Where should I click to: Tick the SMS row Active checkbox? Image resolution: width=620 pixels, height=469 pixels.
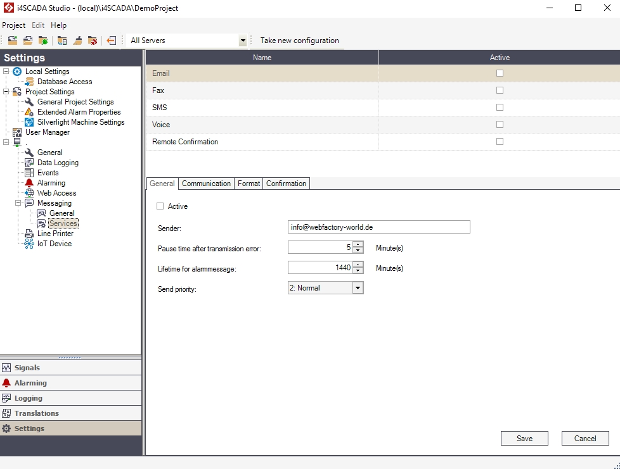[500, 108]
